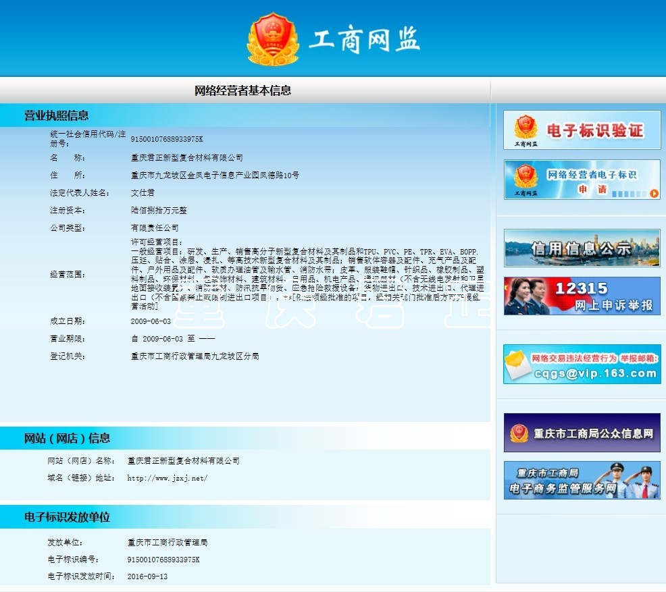
Task: Click 申请 in the 网络经营者电子标识 banner
Action: coord(584,190)
